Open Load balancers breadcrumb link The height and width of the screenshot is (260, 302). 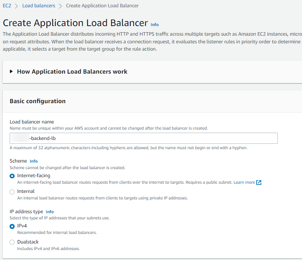38,6
